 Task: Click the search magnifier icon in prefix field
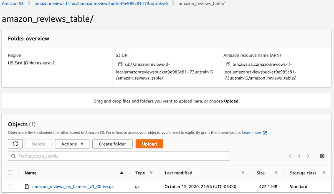13,156
